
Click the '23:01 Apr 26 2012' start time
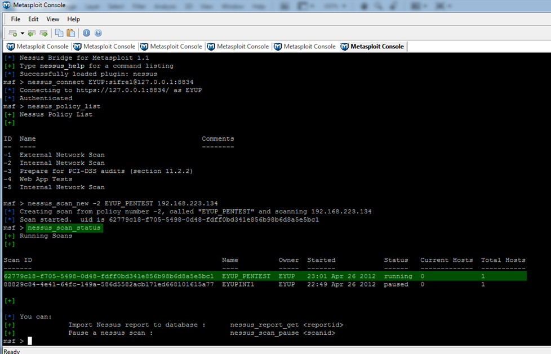point(341,276)
